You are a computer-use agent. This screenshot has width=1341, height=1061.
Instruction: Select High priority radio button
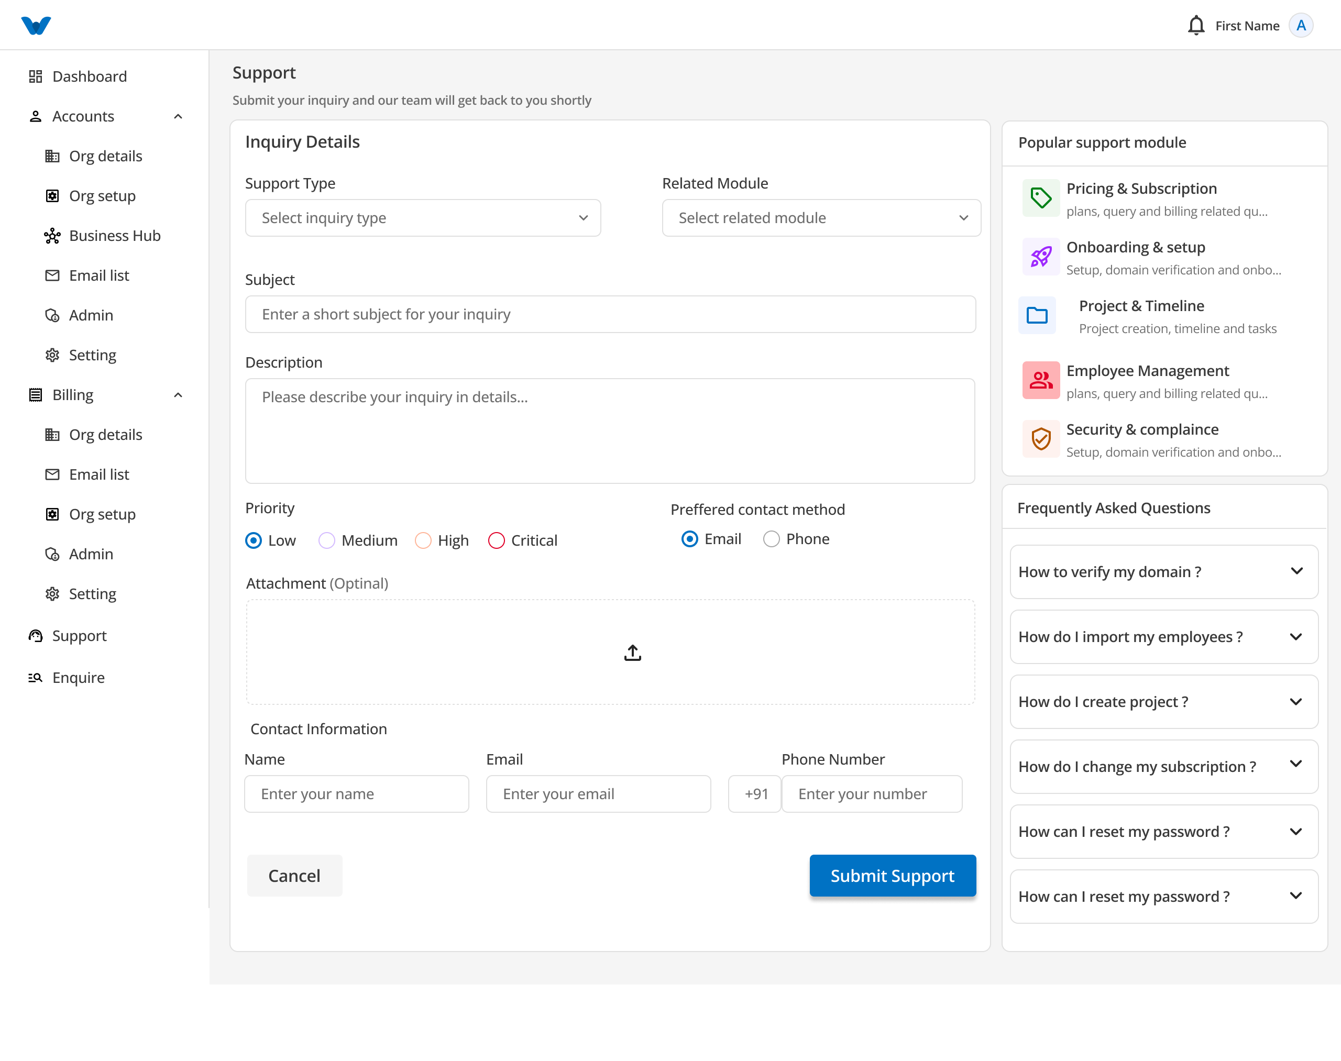click(423, 540)
